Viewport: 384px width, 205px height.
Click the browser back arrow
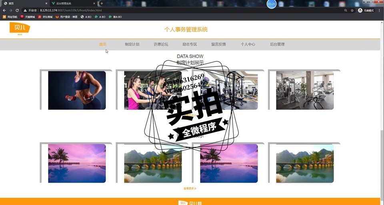coord(4,10)
